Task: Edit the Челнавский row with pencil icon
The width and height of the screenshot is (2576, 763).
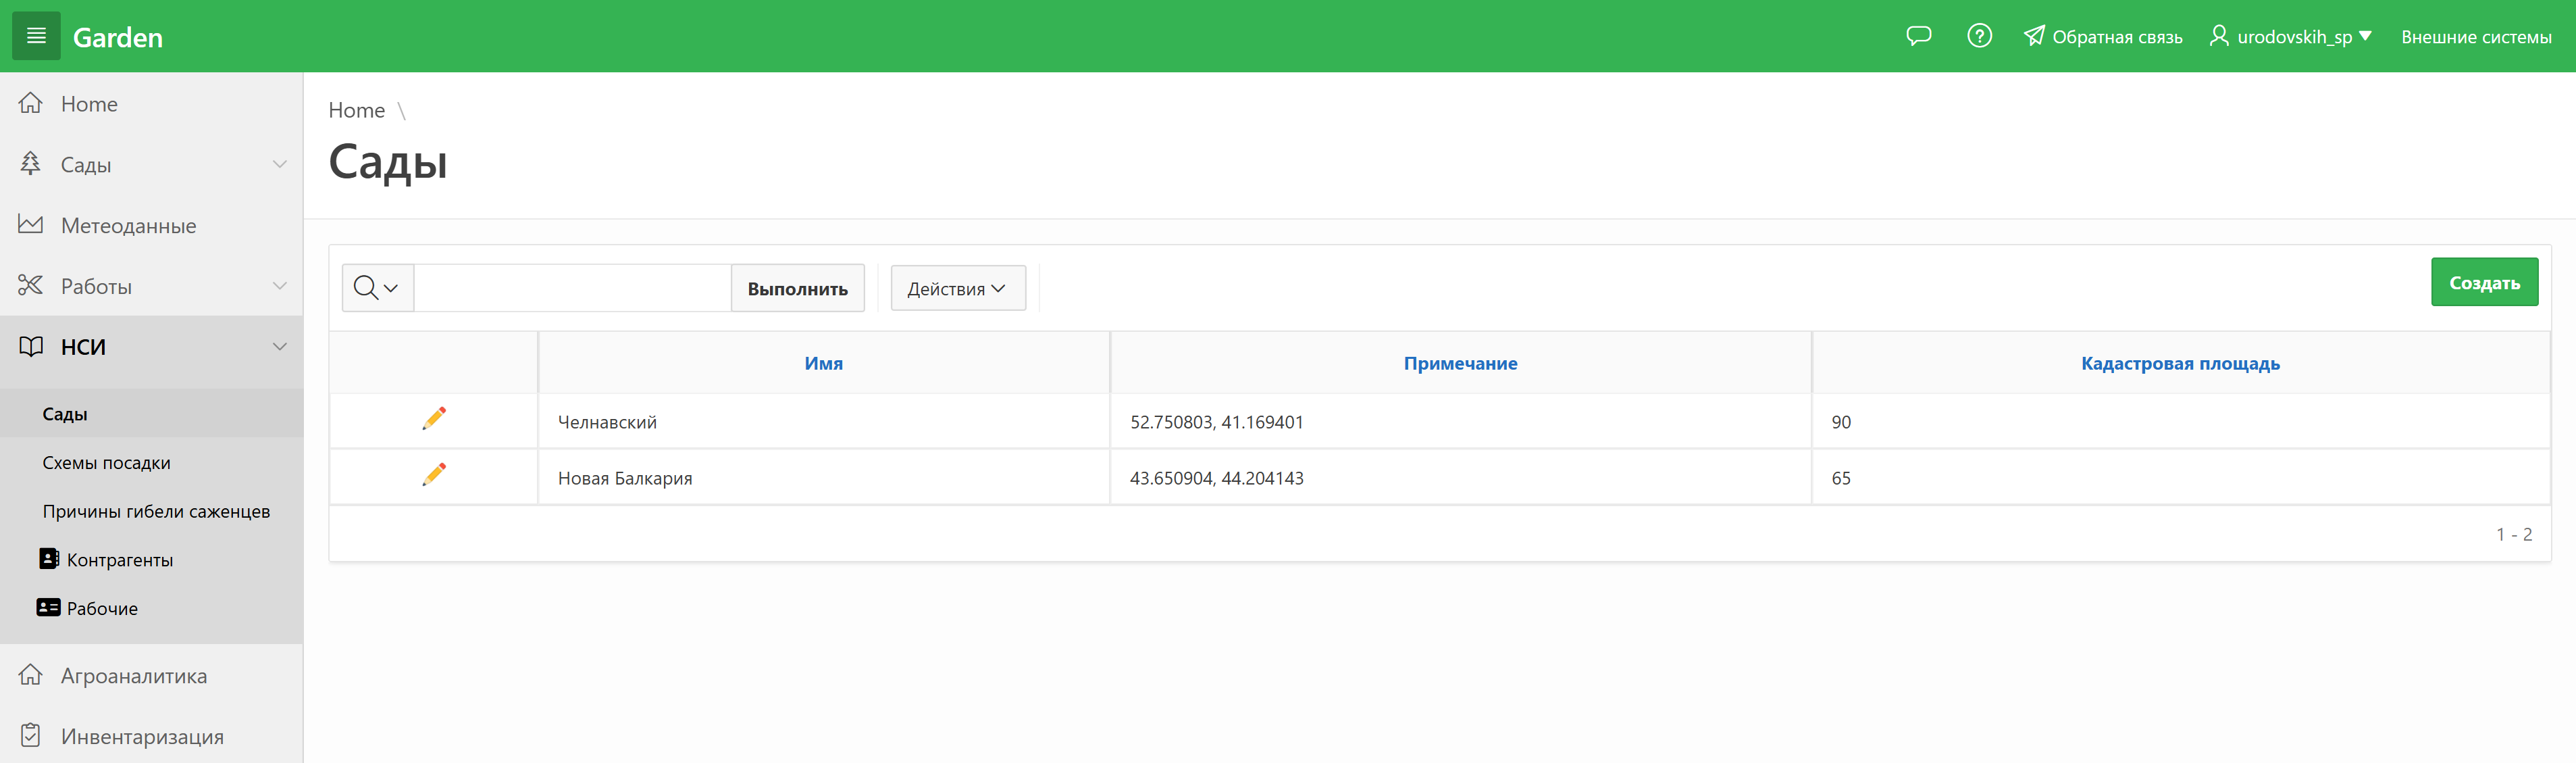Action: click(434, 418)
